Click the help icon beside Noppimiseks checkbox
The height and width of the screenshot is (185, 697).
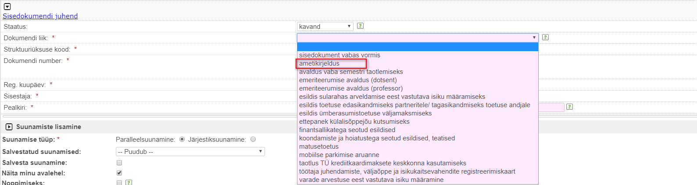(x=129, y=182)
